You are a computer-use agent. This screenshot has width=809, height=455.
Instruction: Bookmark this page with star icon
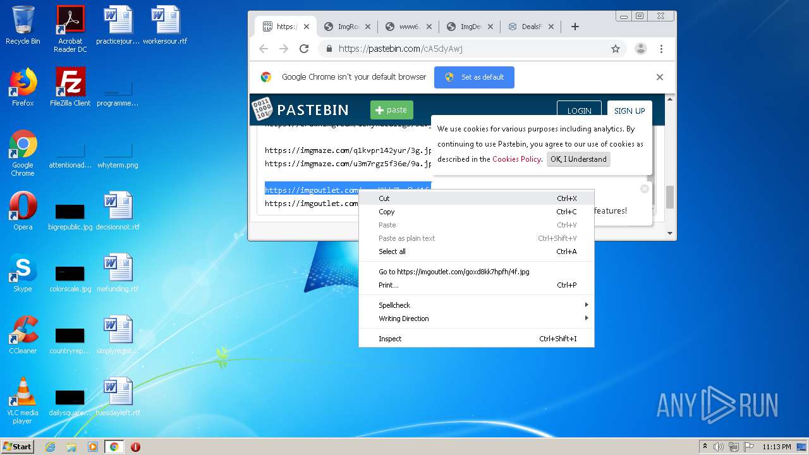(x=616, y=49)
